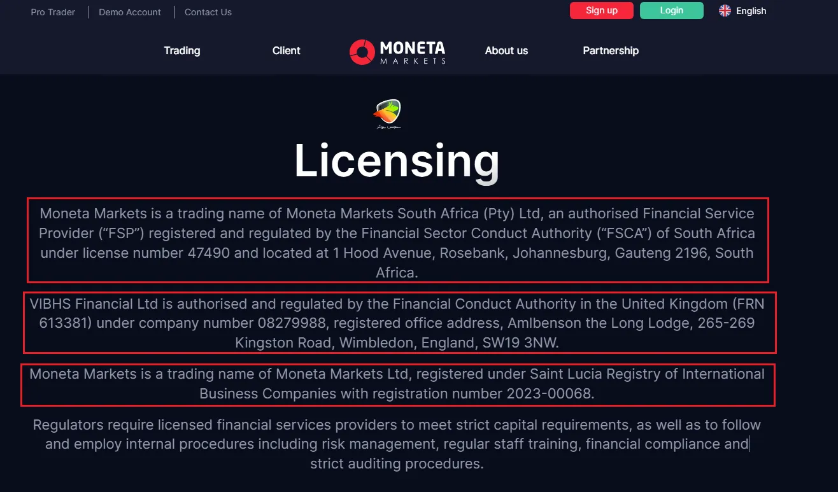Viewport: 838px width, 492px height.
Task: Click the colorful bird logo above Licensing
Action: (387, 113)
